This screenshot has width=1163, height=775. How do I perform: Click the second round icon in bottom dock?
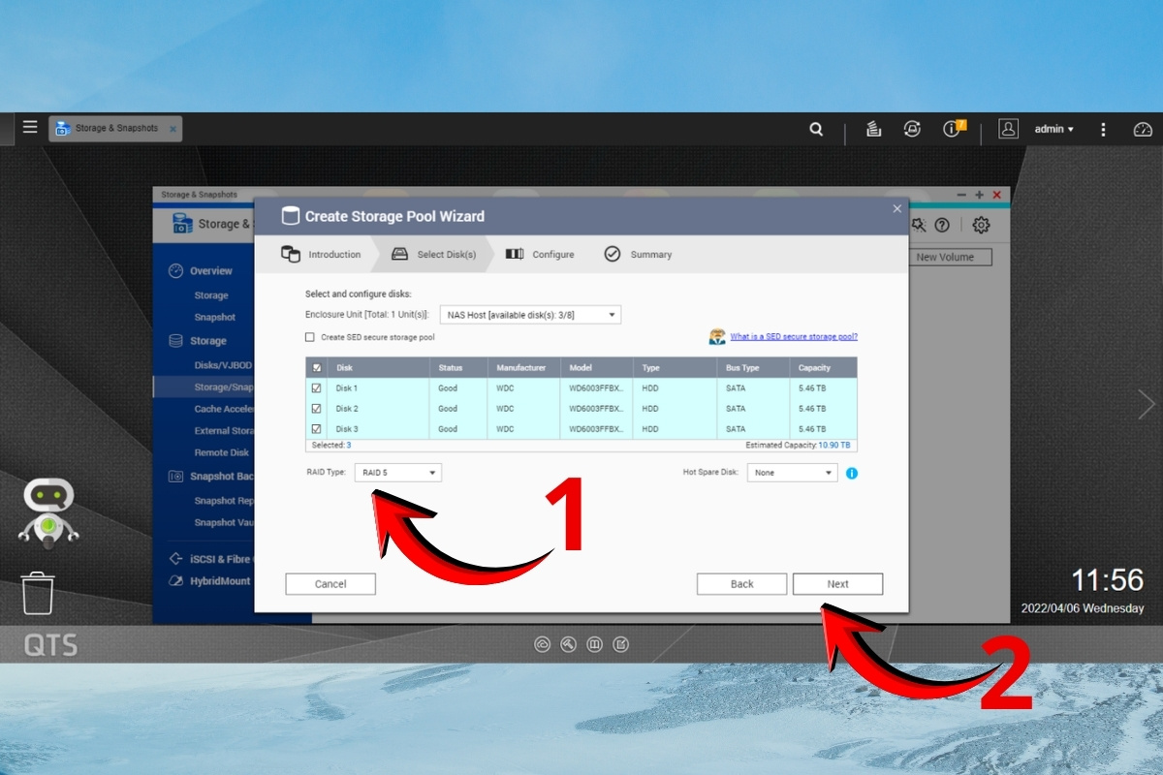click(x=569, y=644)
